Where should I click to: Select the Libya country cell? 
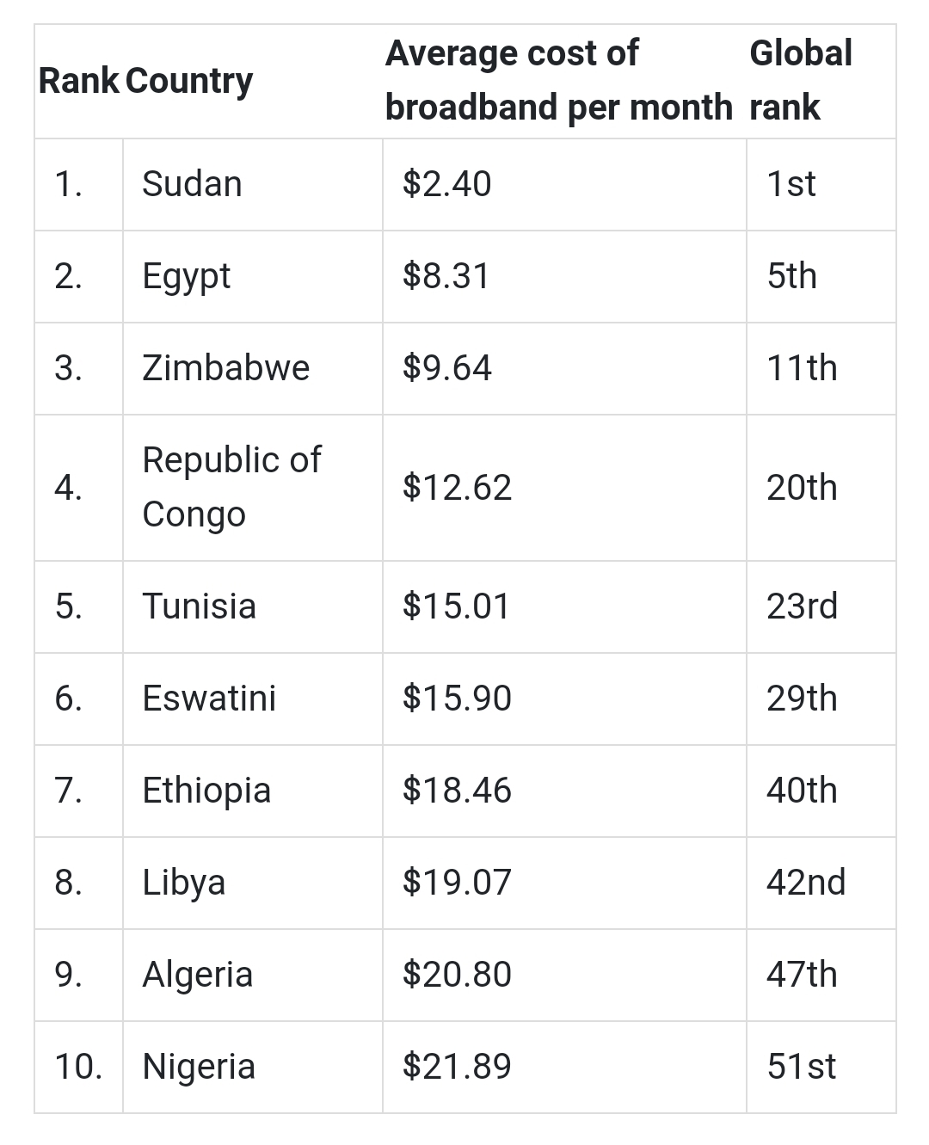[252, 883]
